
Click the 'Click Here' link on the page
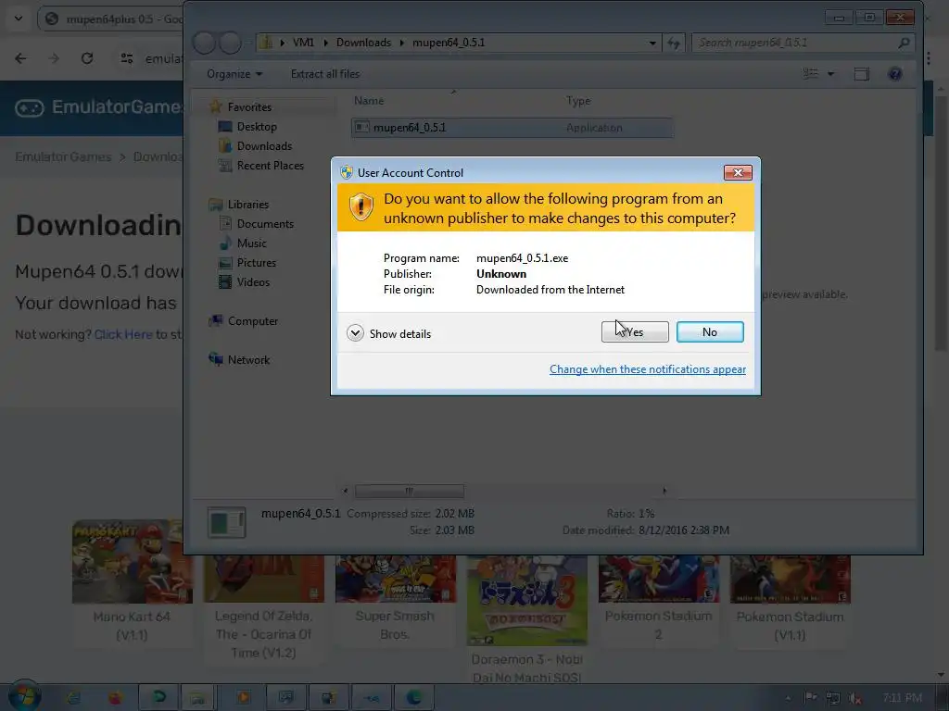tap(123, 334)
